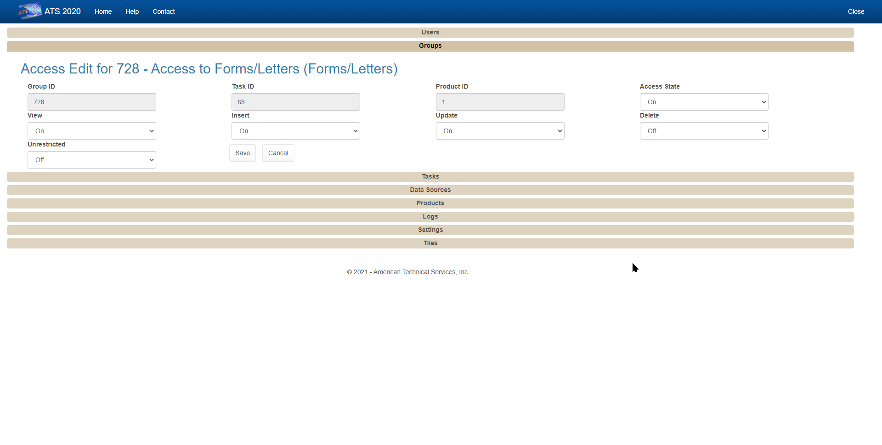This screenshot has height=445, width=882.
Task: Cancel the access edit form
Action: pyautogui.click(x=278, y=153)
